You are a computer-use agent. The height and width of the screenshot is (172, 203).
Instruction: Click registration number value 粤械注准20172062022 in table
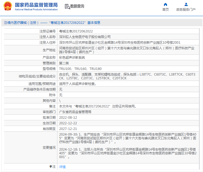76,31
